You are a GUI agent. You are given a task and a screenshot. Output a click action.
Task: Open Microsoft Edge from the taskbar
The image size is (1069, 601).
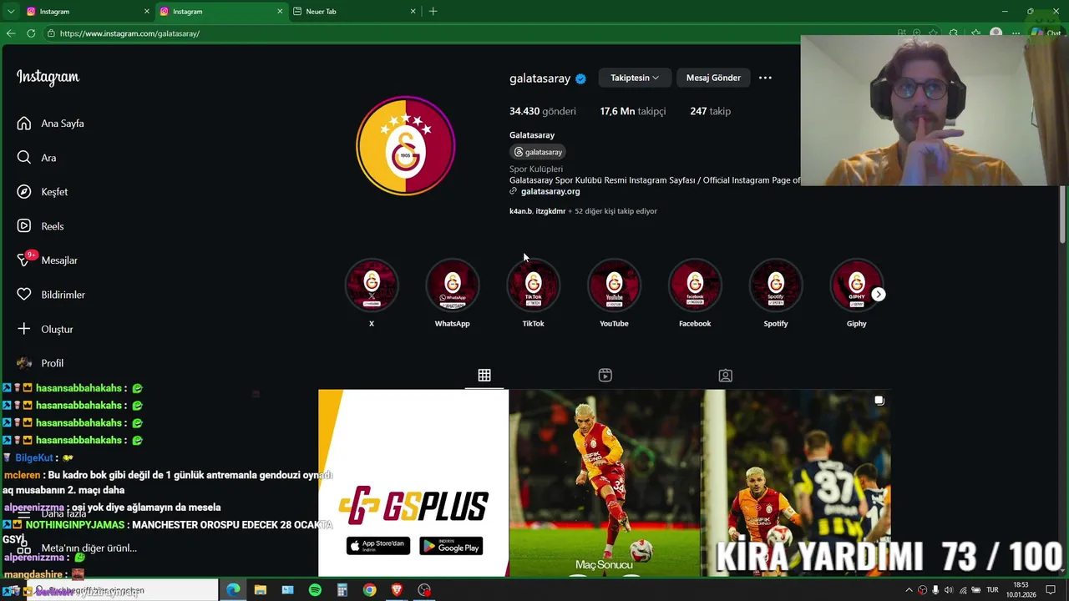[233, 590]
